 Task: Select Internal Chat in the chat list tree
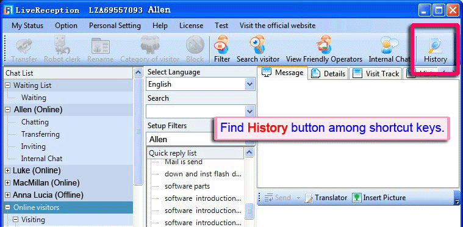pos(41,159)
